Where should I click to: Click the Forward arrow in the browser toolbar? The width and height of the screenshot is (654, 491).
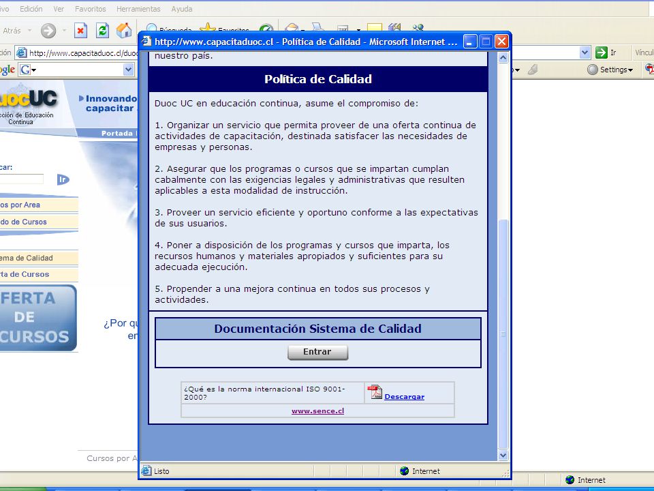(x=48, y=31)
